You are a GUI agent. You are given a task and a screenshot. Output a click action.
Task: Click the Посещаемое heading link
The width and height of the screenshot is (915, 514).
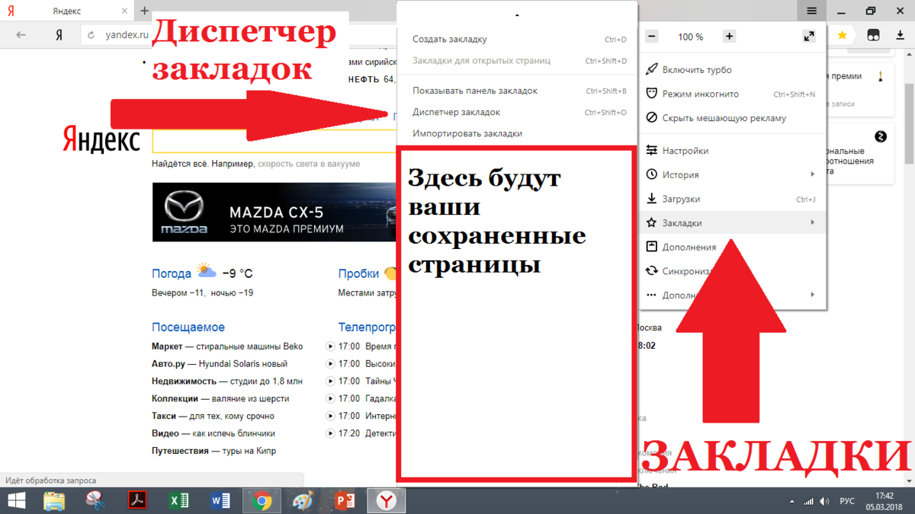(x=188, y=327)
